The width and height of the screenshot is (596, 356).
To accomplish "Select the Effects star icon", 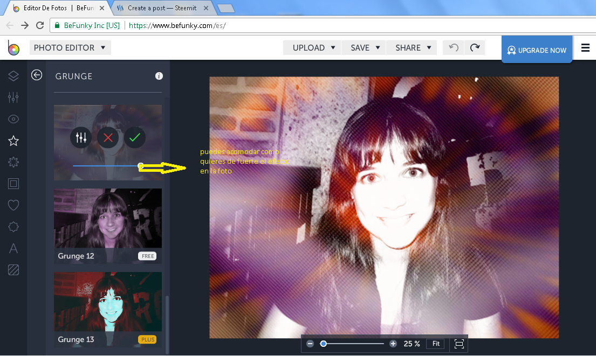I will [x=13, y=141].
